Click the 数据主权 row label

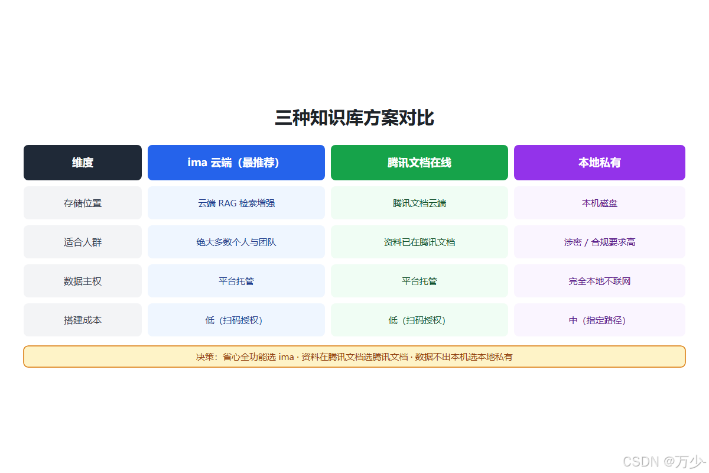pyautogui.click(x=83, y=281)
